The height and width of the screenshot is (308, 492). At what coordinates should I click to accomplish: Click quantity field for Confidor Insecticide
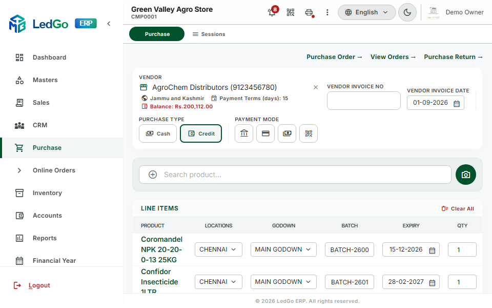[462, 282]
